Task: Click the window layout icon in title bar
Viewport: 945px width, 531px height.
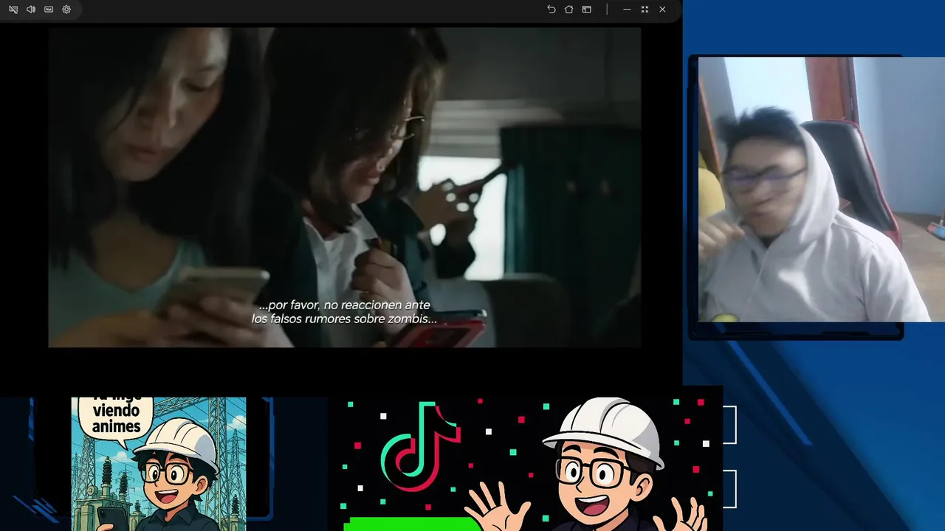Action: coord(586,10)
